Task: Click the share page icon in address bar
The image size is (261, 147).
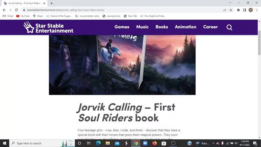Action: point(225,10)
